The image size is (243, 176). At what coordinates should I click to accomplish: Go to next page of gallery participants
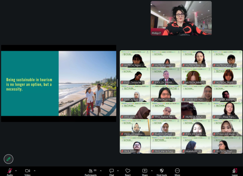pos(241,102)
